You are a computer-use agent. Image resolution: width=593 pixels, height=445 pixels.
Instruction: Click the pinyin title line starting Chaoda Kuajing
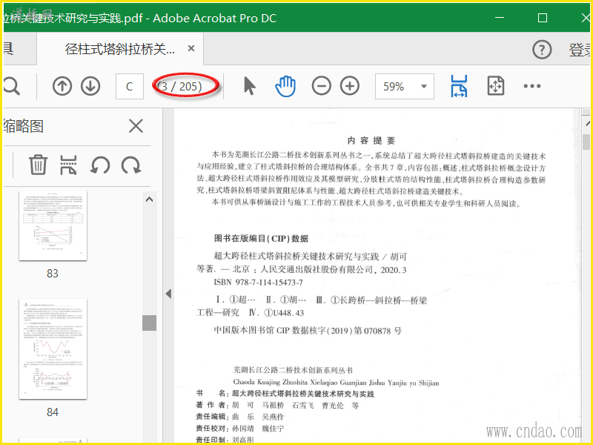(337, 382)
